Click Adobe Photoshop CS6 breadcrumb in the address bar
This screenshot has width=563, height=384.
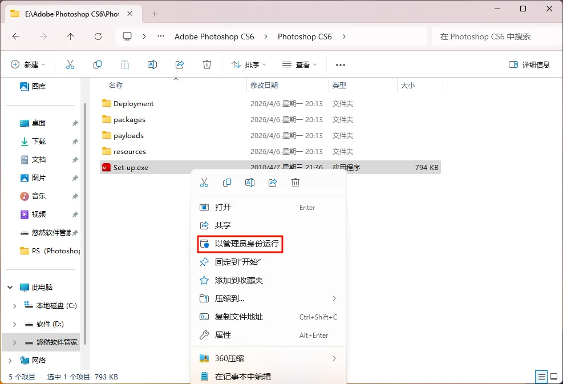pos(214,37)
